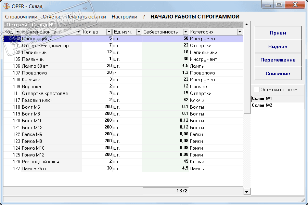Select the Гайка М6 row
This screenshot has width=308, height=205.
pos(123,134)
